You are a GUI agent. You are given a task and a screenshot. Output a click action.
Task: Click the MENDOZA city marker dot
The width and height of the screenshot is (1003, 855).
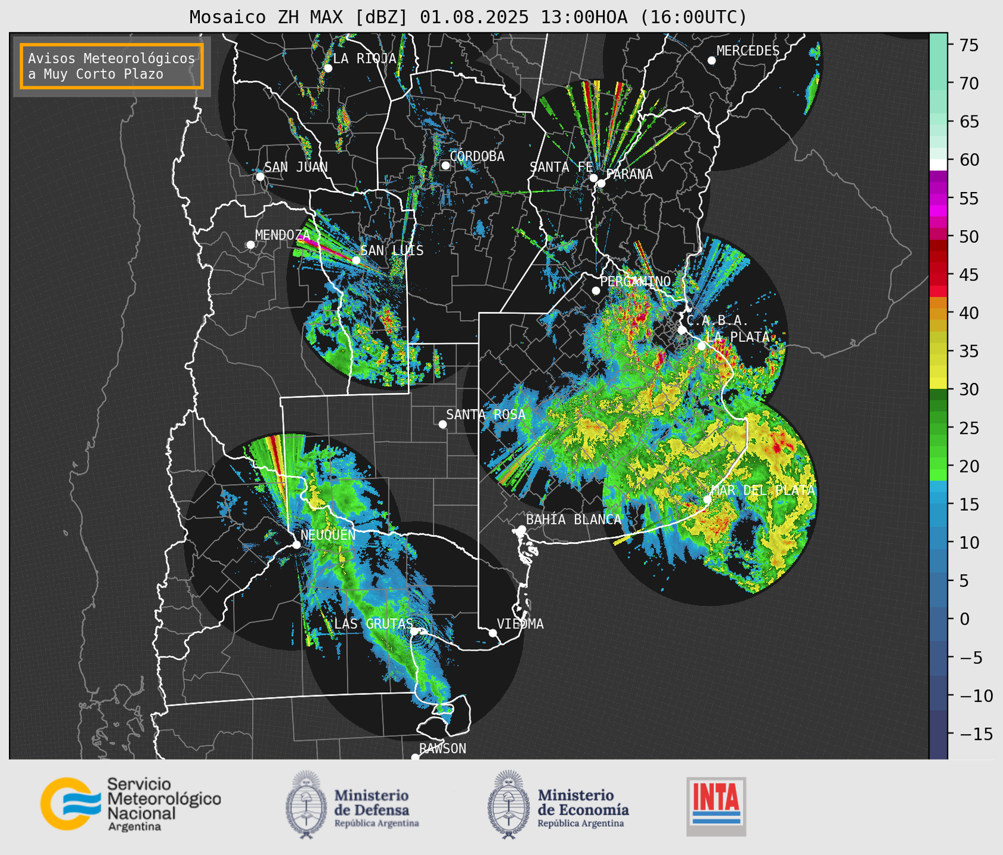tap(250, 245)
